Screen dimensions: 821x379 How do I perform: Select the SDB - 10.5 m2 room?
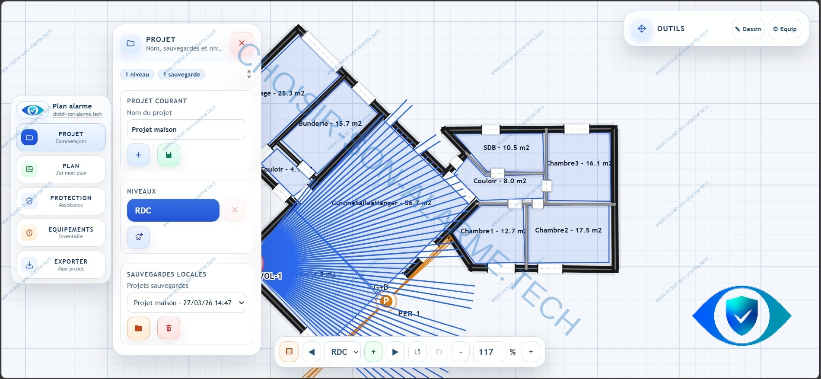pos(506,148)
